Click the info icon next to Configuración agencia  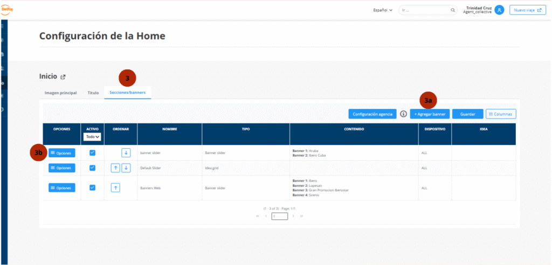(403, 114)
